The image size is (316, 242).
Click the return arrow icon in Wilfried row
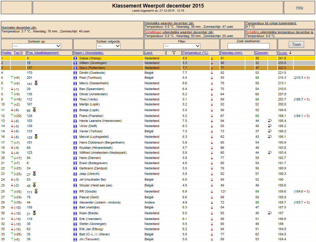270,153
